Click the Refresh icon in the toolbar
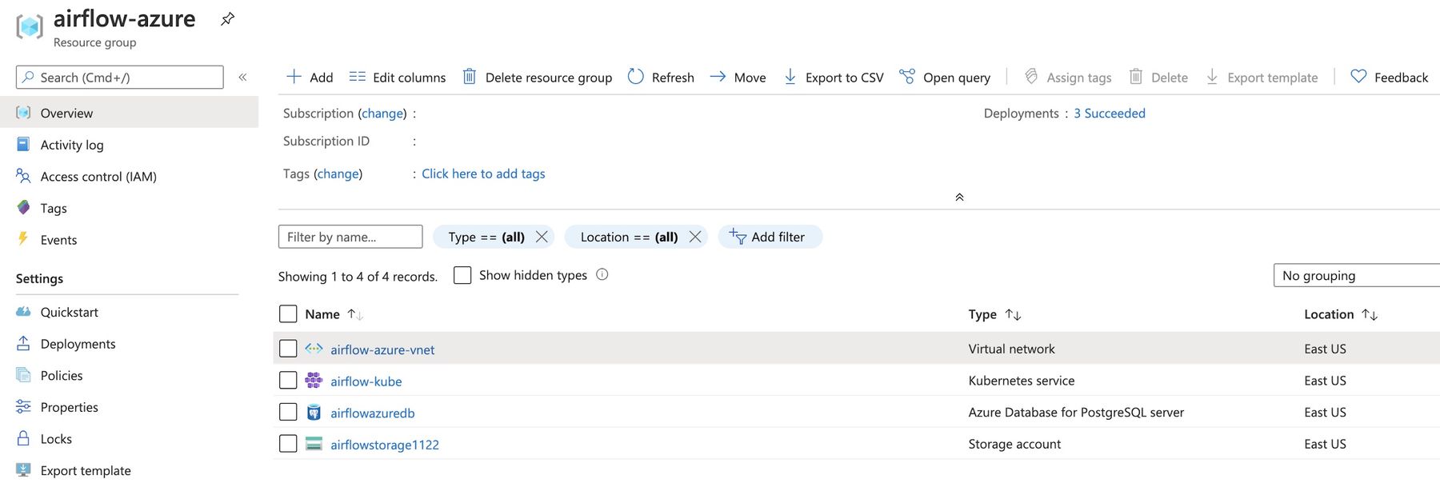This screenshot has width=1440, height=487. pos(636,77)
